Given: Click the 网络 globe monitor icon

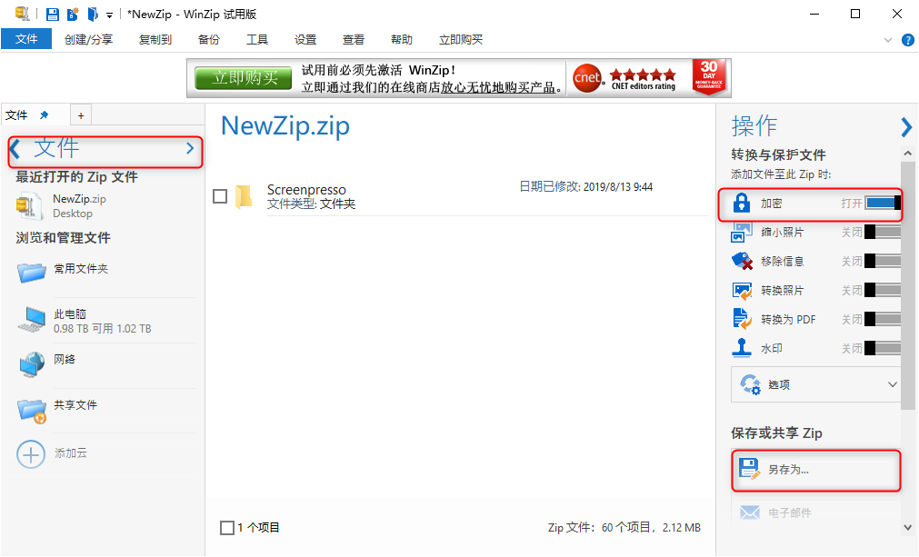Looking at the screenshot, I should [32, 364].
